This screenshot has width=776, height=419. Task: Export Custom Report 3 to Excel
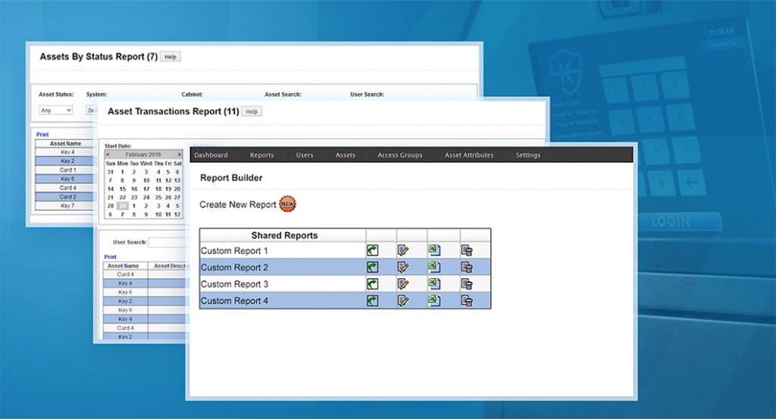point(433,283)
